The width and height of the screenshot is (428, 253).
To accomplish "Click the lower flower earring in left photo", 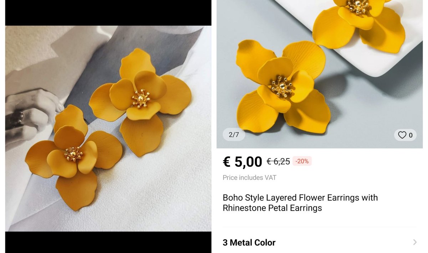I will click(x=73, y=157).
